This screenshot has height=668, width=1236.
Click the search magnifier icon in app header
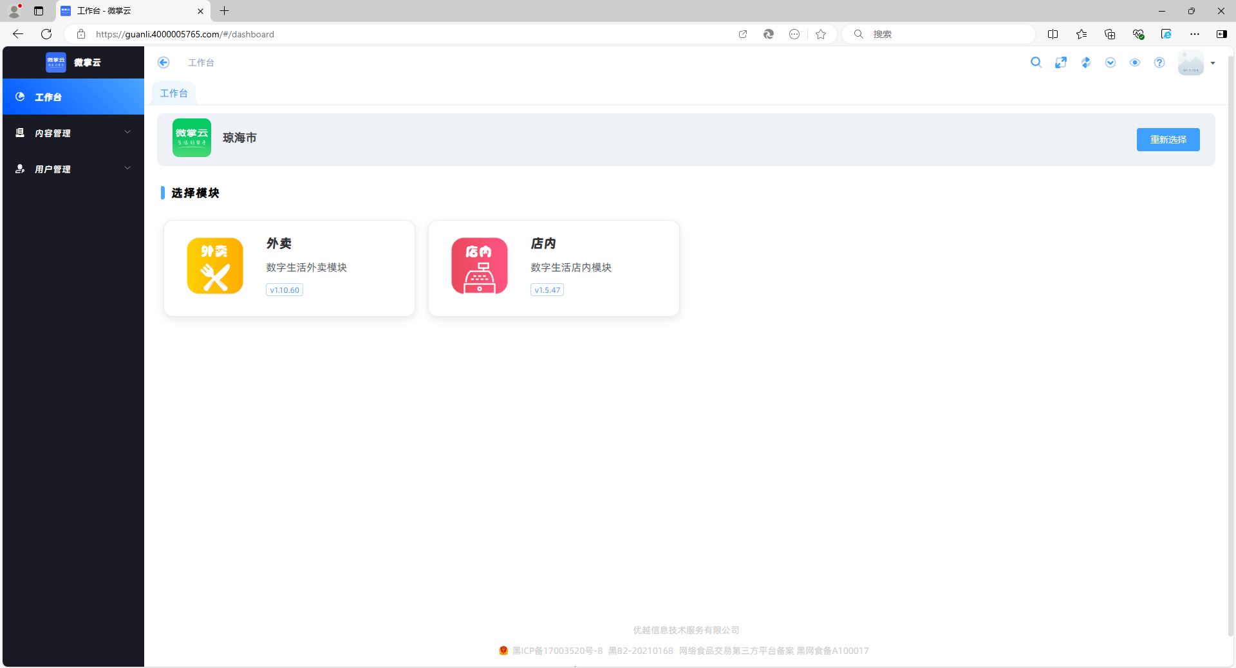1036,62
